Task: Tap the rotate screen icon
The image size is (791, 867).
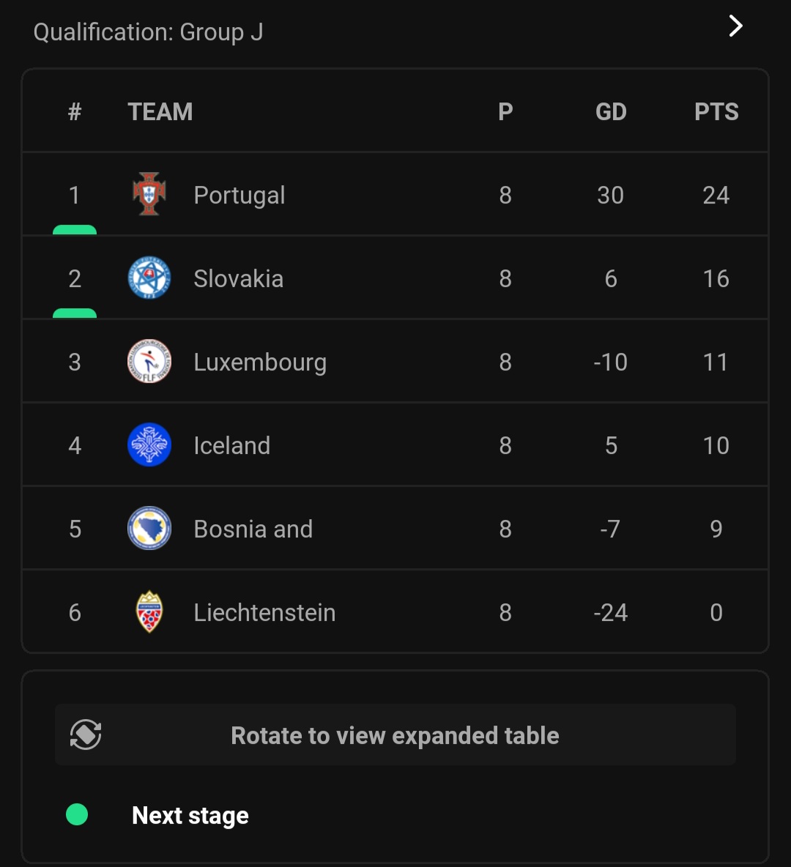Action: click(86, 734)
